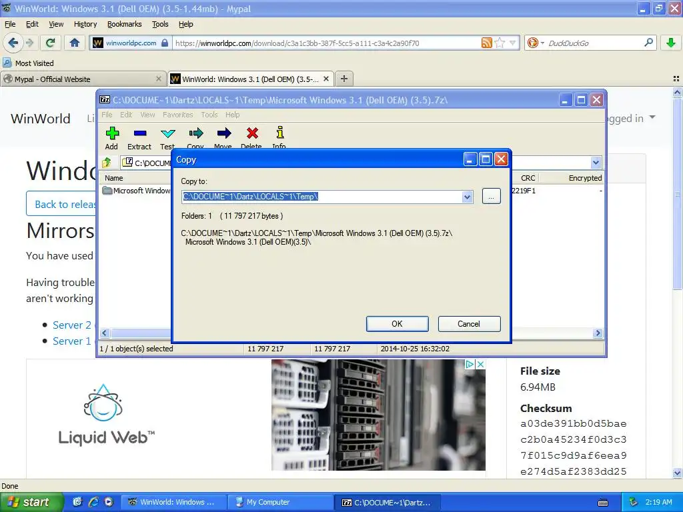Viewport: 683px width, 512px height.
Task: Click the browse (...) button in Copy dialog
Action: pyautogui.click(x=492, y=197)
